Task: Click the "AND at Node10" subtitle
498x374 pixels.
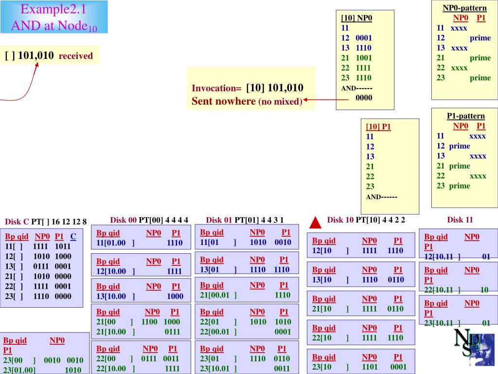Action: (x=54, y=25)
